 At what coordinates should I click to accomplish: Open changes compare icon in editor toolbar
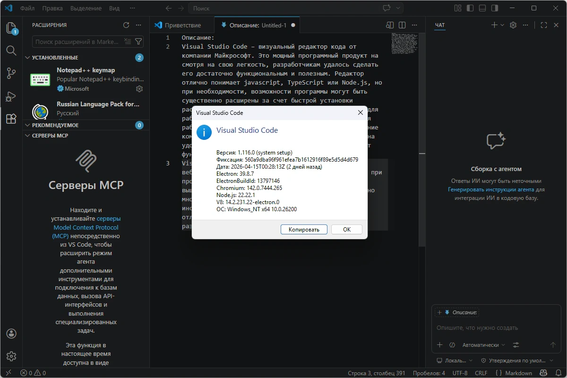click(390, 25)
